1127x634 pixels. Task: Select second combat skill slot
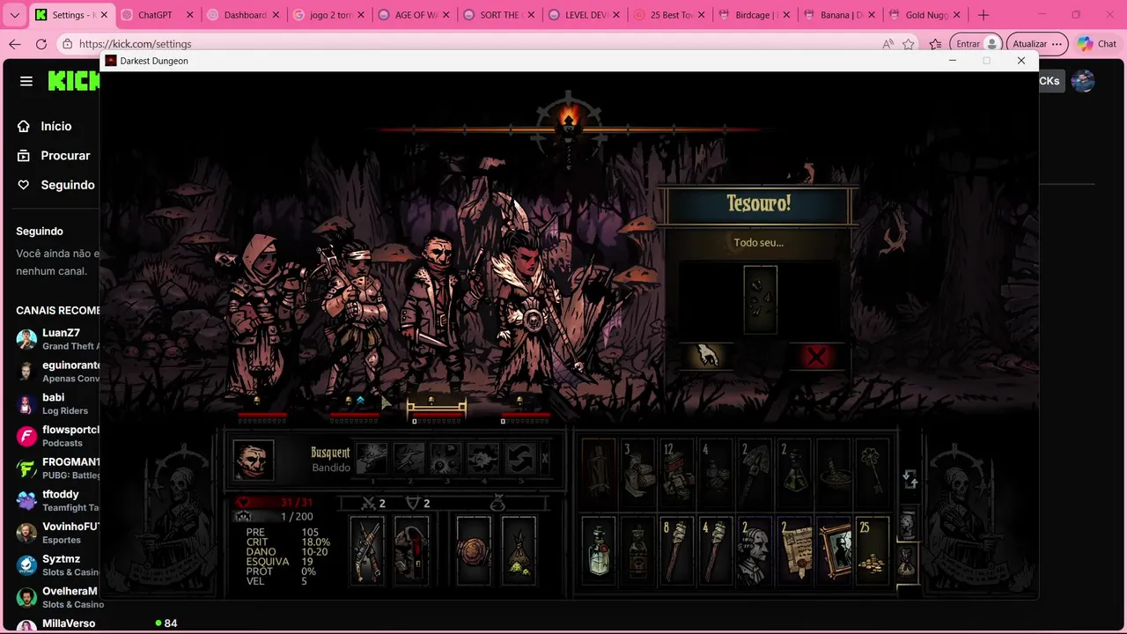(409, 460)
